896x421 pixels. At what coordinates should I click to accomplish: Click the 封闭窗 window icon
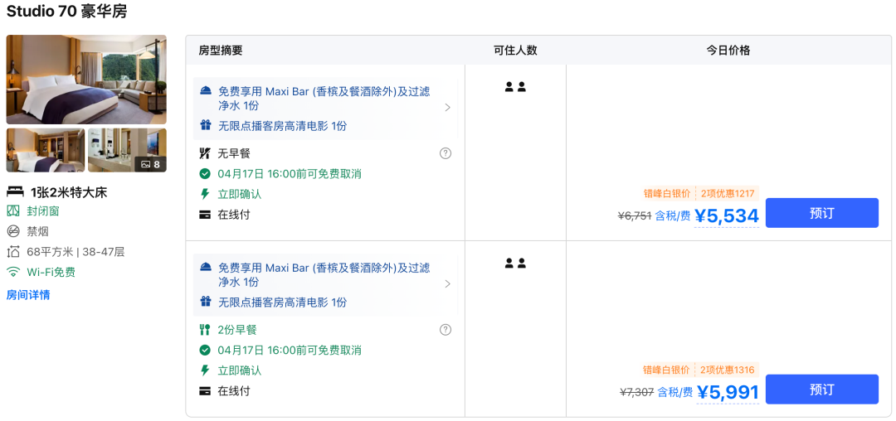(x=13, y=211)
